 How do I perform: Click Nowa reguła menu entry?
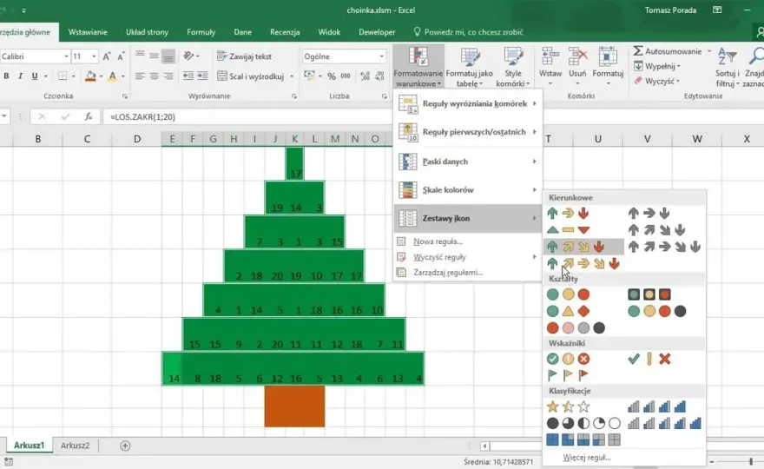(x=468, y=241)
